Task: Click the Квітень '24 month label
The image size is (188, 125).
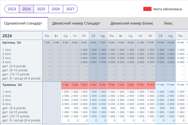Action: 12,43
